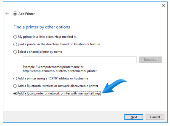Go back using the left arrow icon
170x126 pixels.
7,14
